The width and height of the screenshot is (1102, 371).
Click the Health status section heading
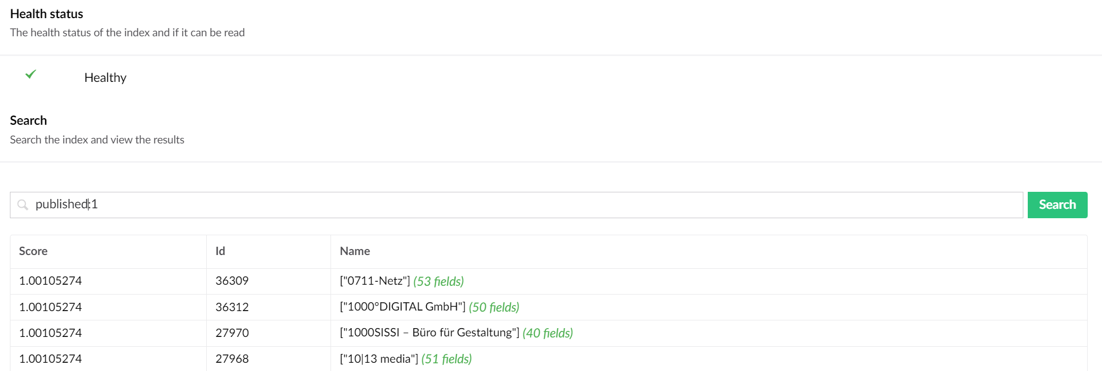46,13
